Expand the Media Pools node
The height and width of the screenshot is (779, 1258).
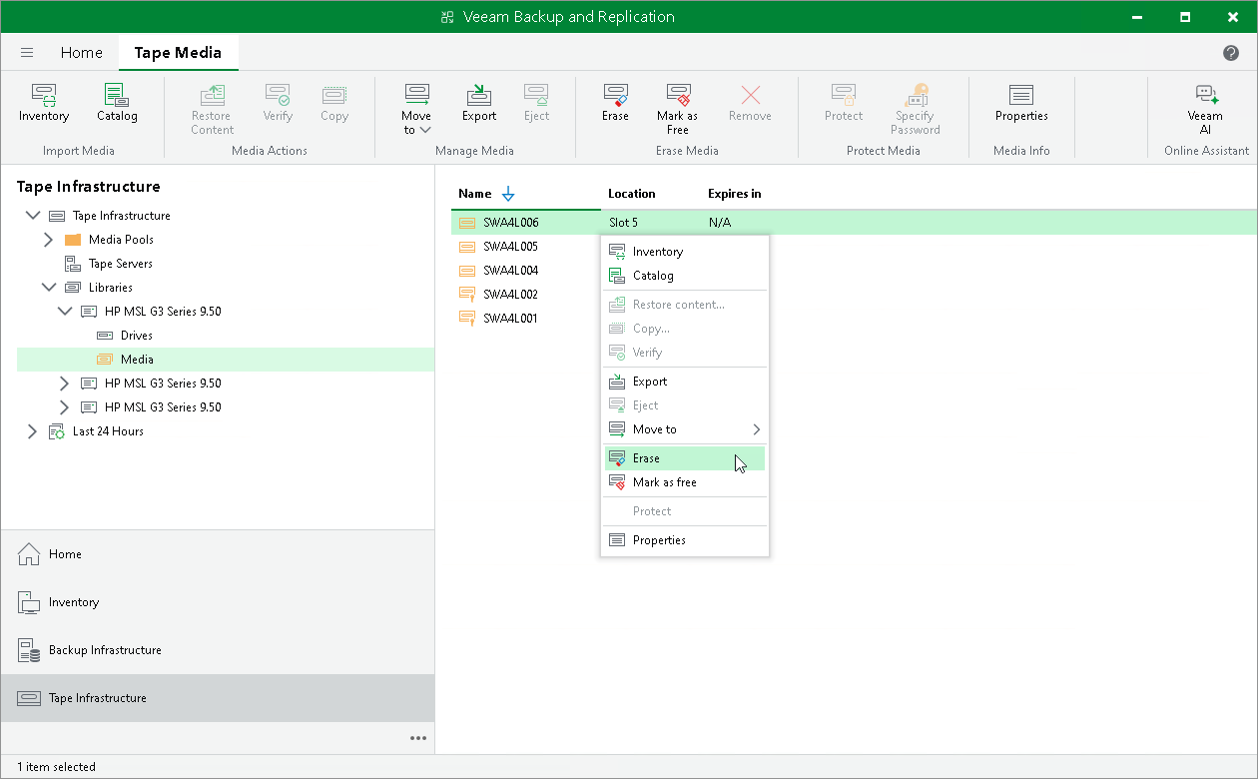pos(48,240)
